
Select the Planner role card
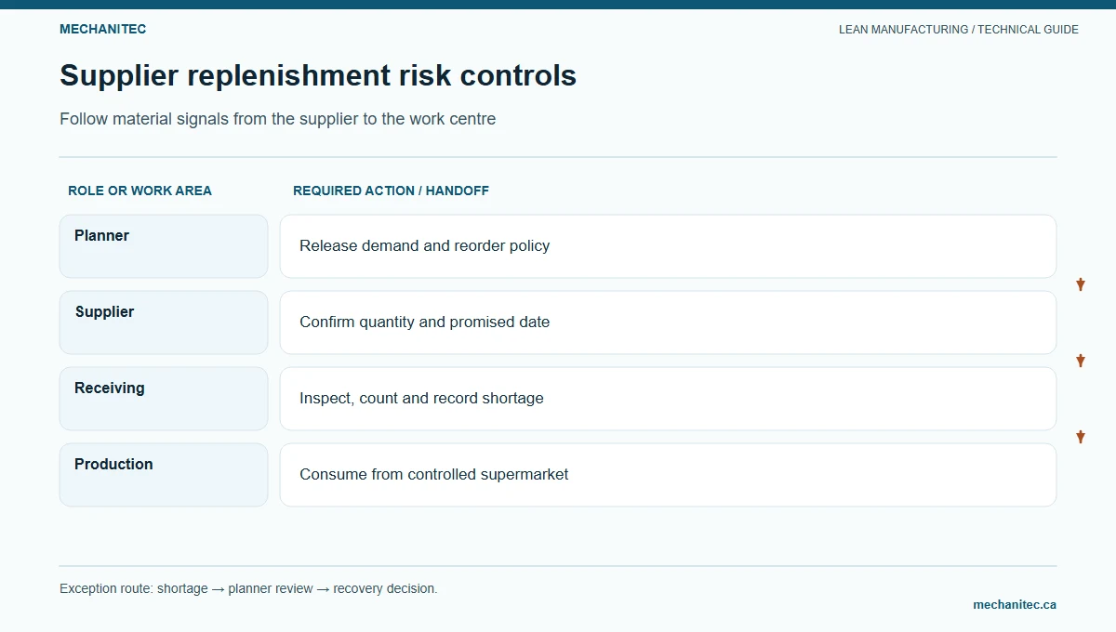[164, 246]
